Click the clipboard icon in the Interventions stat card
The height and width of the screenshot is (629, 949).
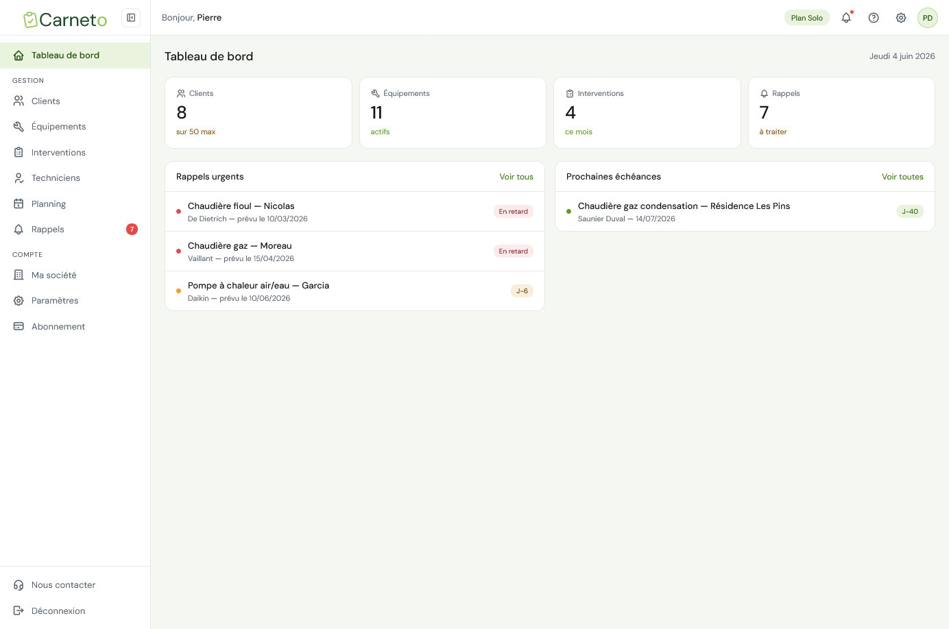pyautogui.click(x=570, y=93)
